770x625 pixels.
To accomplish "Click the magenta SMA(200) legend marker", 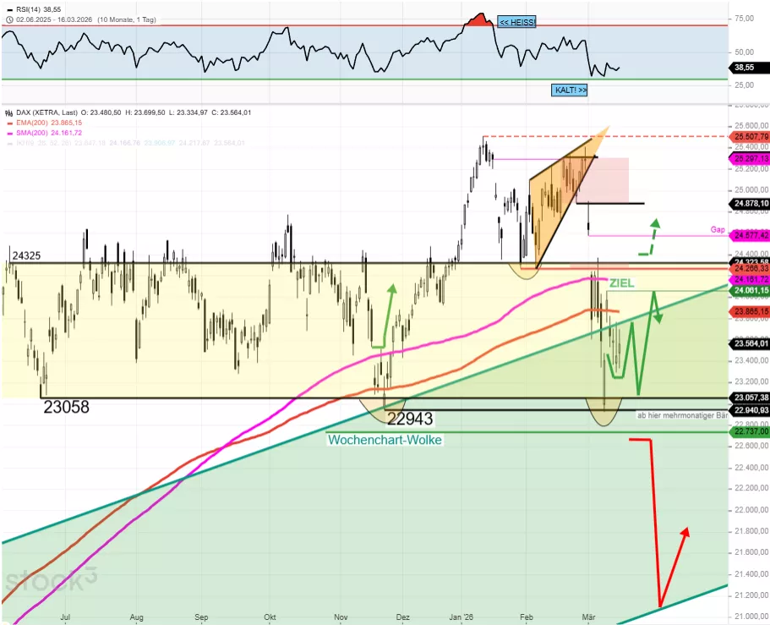I will pos(8,133).
